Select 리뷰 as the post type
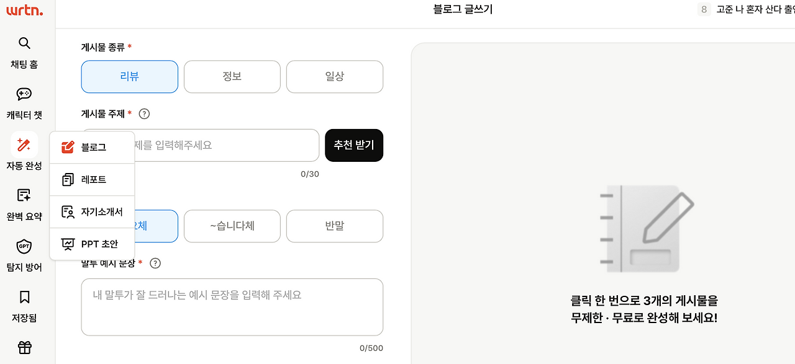The width and height of the screenshot is (795, 364). click(x=129, y=76)
